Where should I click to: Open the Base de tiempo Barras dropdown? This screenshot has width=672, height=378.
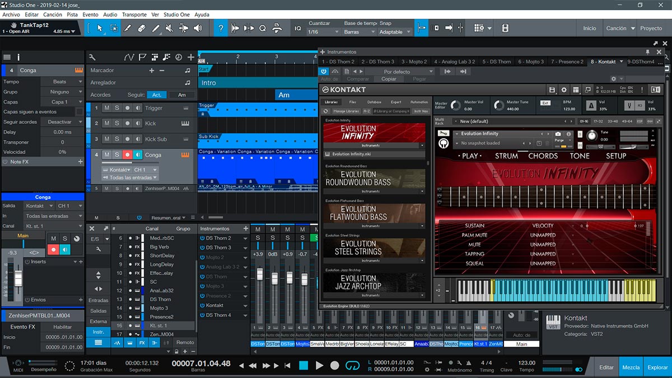(x=359, y=32)
